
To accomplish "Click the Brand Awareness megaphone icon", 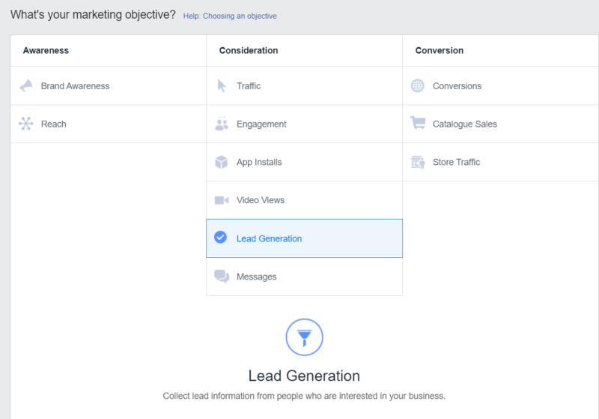I will pos(26,85).
